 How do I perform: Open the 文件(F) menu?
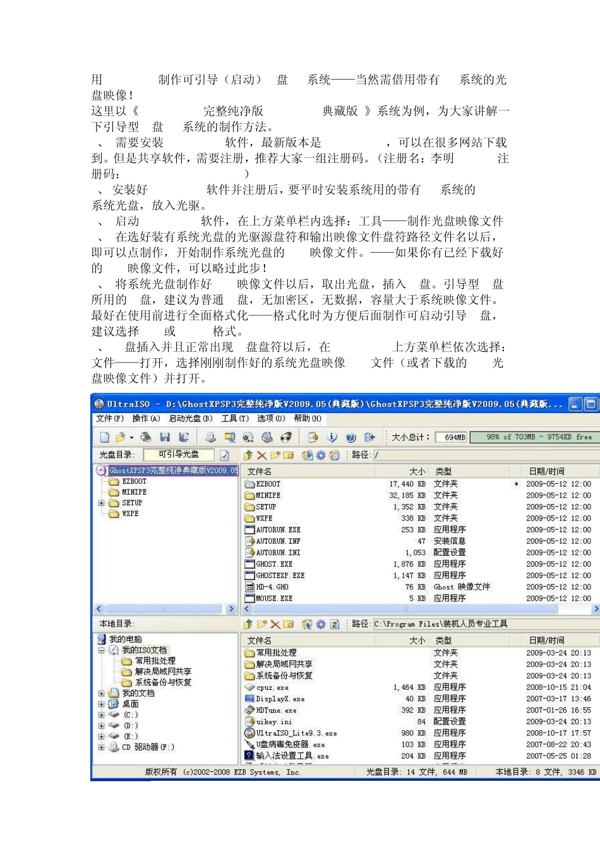[x=110, y=418]
